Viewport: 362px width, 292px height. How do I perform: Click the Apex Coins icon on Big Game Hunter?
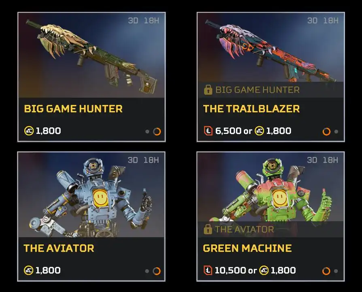pyautogui.click(x=29, y=131)
